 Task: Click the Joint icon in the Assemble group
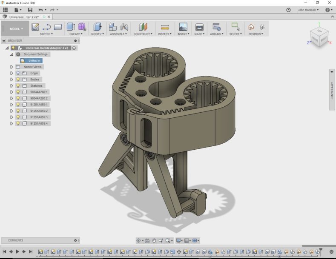124,27
